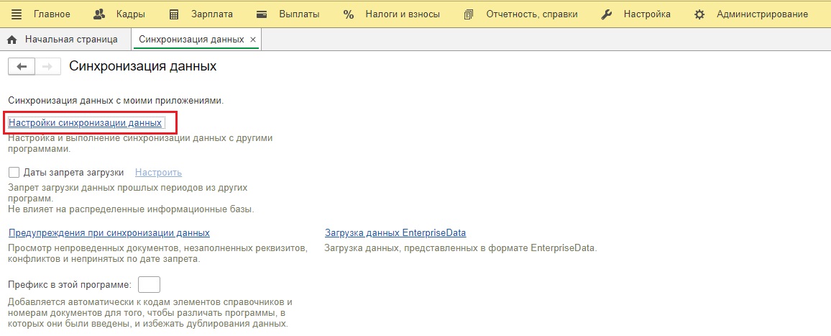Open the Зарплата menu section

[211, 14]
